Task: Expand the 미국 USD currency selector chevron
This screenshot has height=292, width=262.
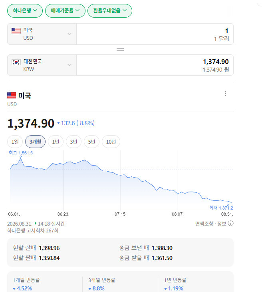Action: tap(69, 34)
